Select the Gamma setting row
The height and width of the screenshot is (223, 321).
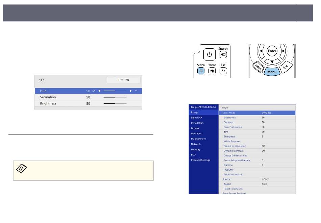257,165
